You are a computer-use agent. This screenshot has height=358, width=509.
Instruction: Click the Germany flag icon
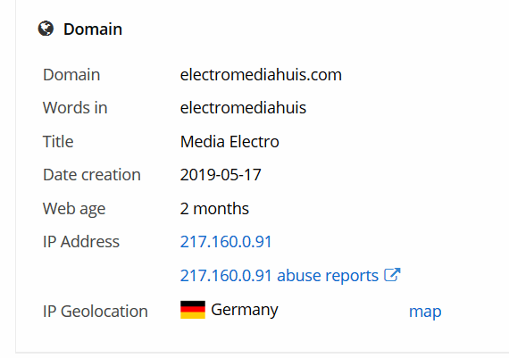click(x=193, y=310)
